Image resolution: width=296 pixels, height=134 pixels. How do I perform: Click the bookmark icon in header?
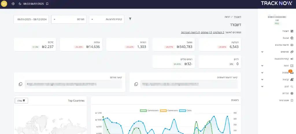click(47, 4)
